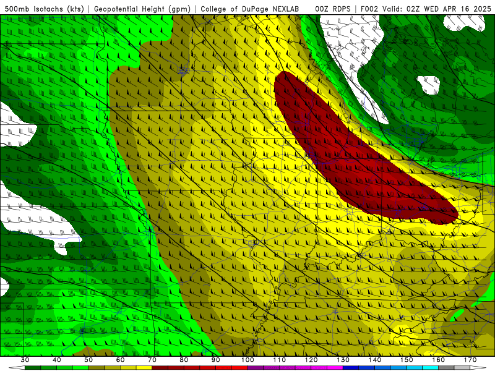495x371 pixels.
Task: Click the "00Z RDPS" model run label
Action: [x=332, y=9]
